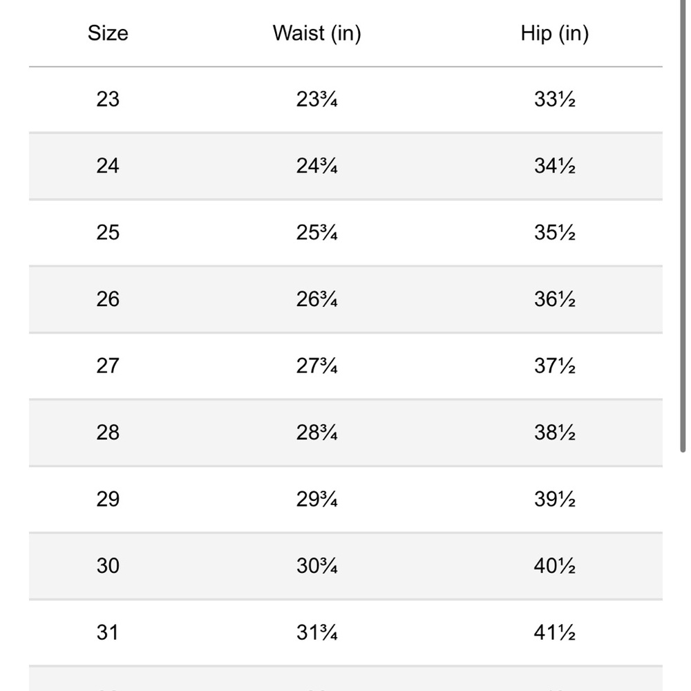Select size 27 cell
691x691 pixels.
(108, 366)
